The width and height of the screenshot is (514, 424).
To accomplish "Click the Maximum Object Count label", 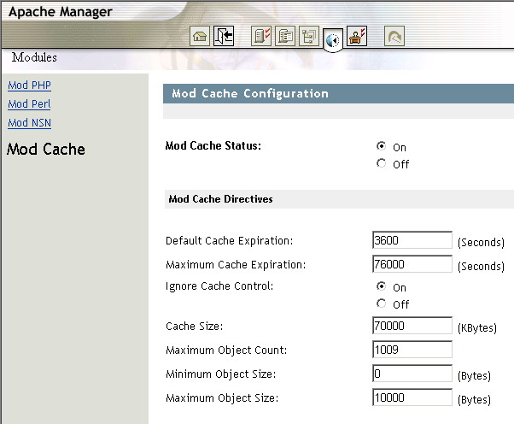I will click(x=226, y=350).
